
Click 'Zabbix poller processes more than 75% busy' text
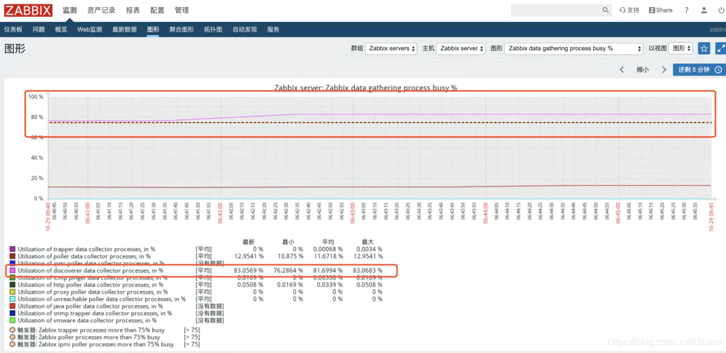(x=99, y=337)
